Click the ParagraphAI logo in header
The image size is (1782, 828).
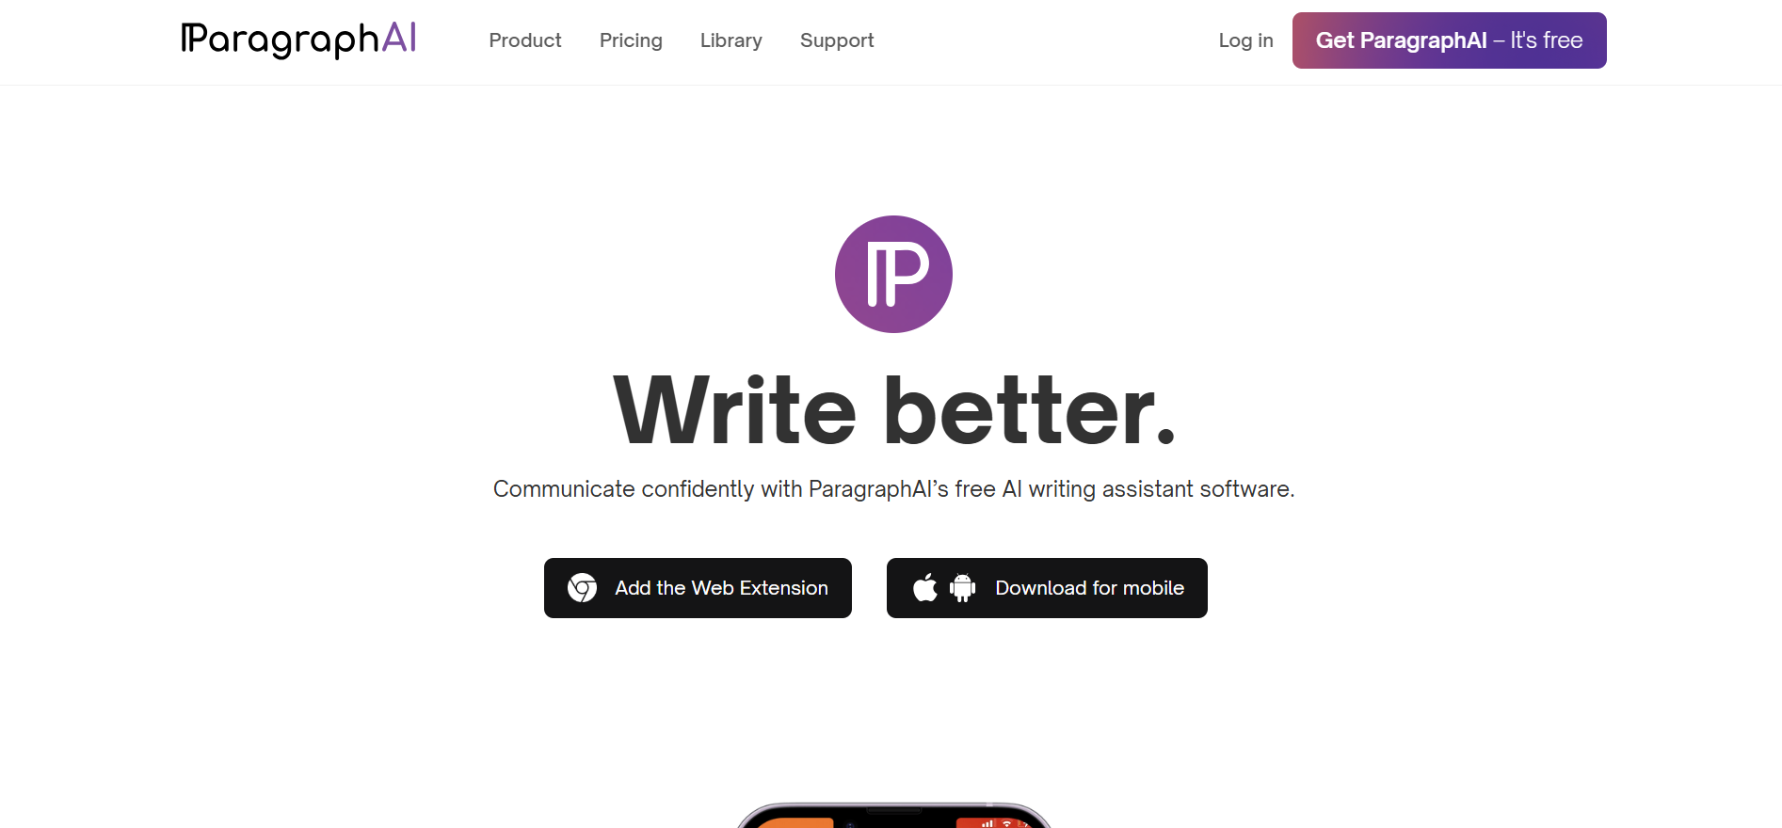point(298,40)
